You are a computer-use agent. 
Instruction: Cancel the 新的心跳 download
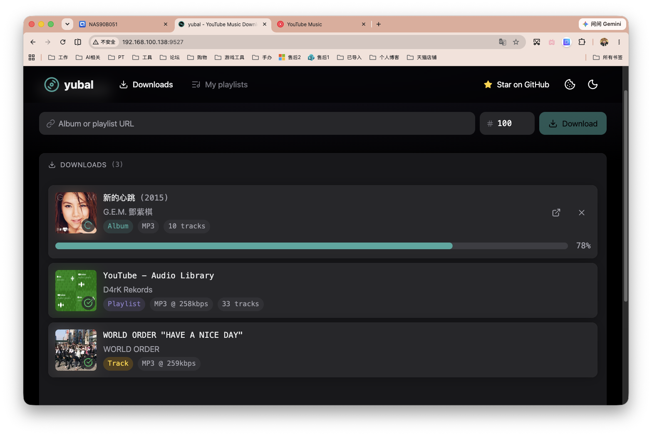(582, 213)
